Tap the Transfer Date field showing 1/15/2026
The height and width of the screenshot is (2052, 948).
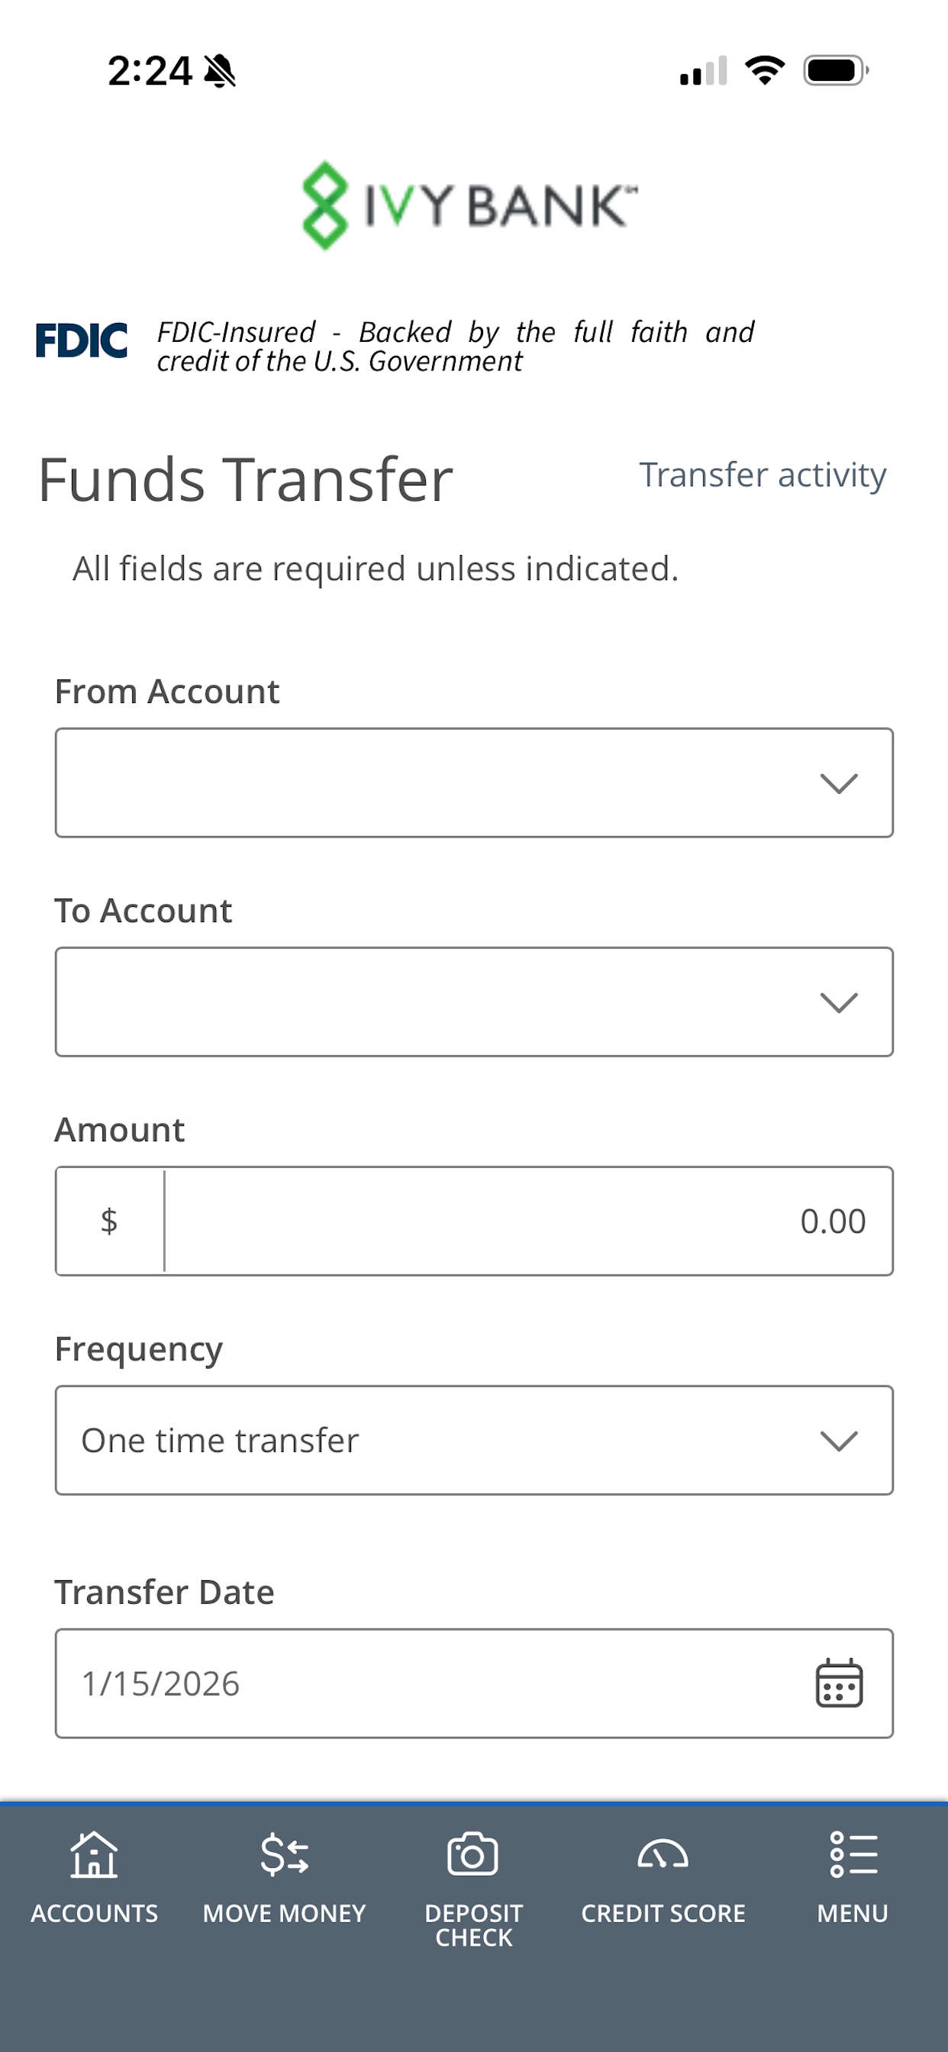pos(430,1683)
